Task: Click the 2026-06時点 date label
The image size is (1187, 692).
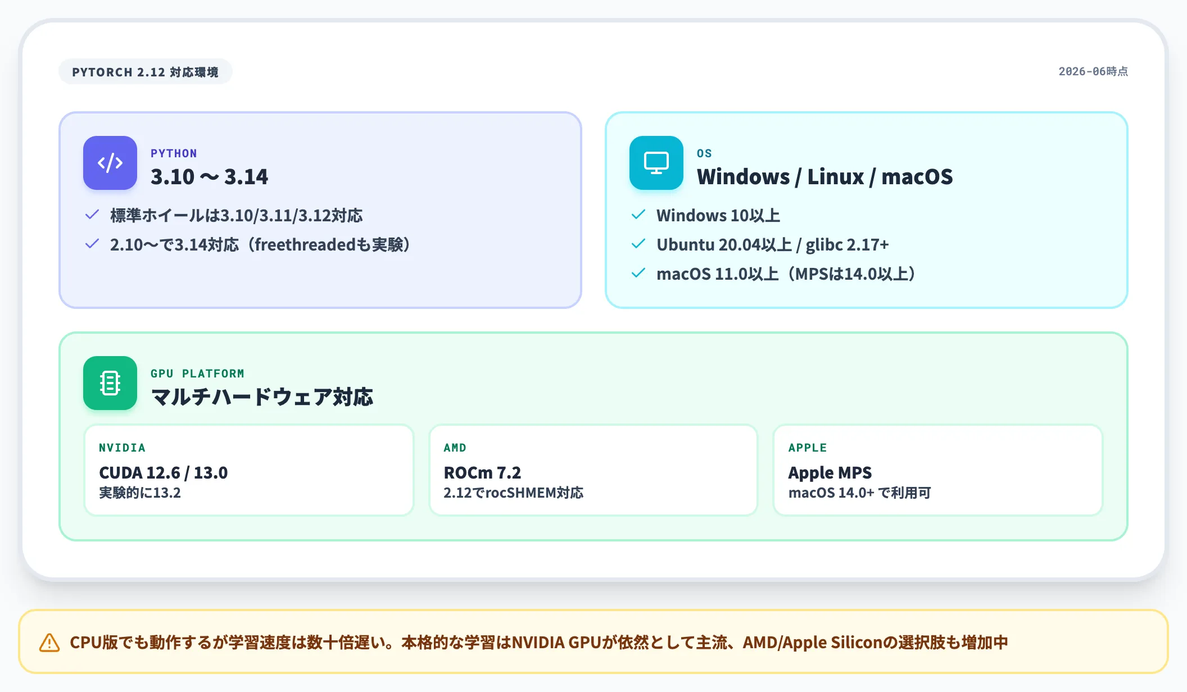Action: pyautogui.click(x=1093, y=71)
